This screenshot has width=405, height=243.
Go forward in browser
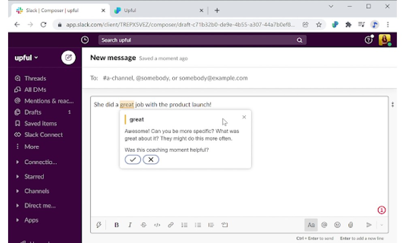tap(30, 25)
